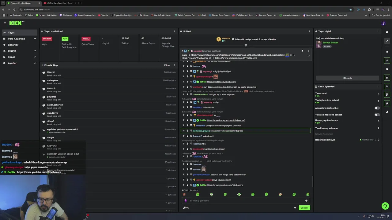Open Hedefleri belirleyin chevron

[x=379, y=140]
